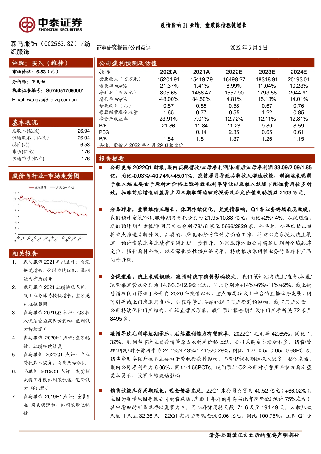Click the 股价与行业-市场走势图 header
Screen dimensions: 321x454
coord(51,176)
